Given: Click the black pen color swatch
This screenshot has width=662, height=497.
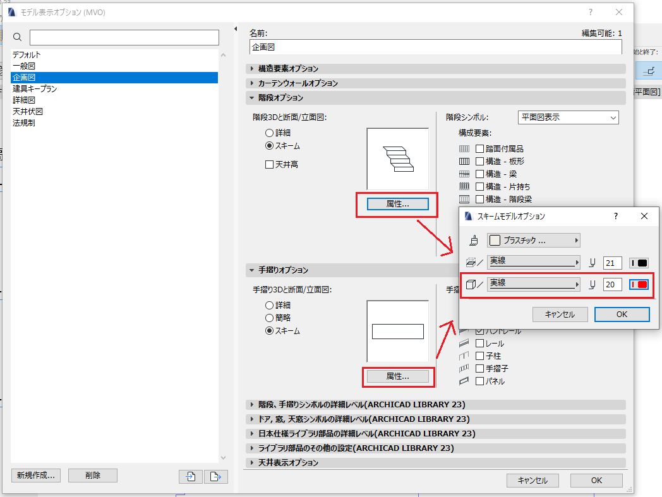Looking at the screenshot, I should coord(639,263).
